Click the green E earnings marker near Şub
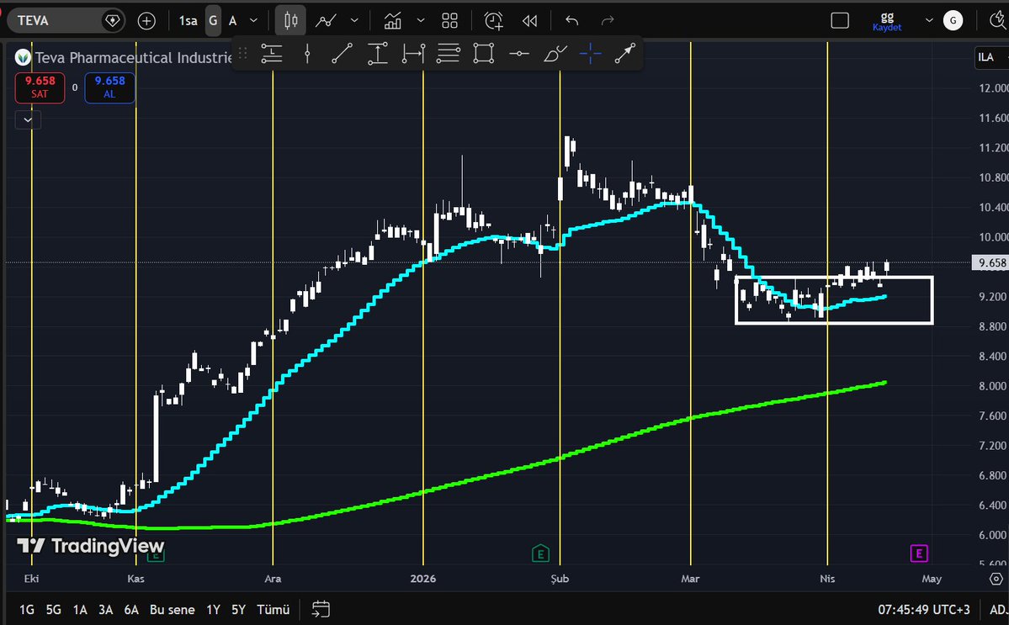The height and width of the screenshot is (625, 1009). point(540,553)
